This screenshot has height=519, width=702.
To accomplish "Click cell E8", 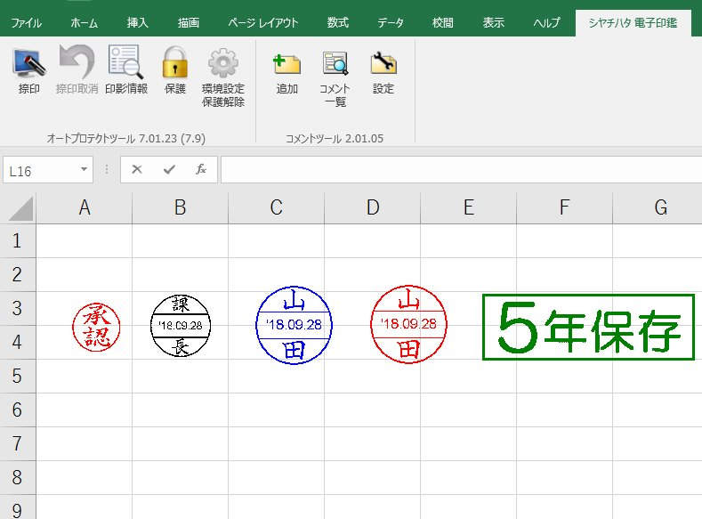I will [468, 477].
